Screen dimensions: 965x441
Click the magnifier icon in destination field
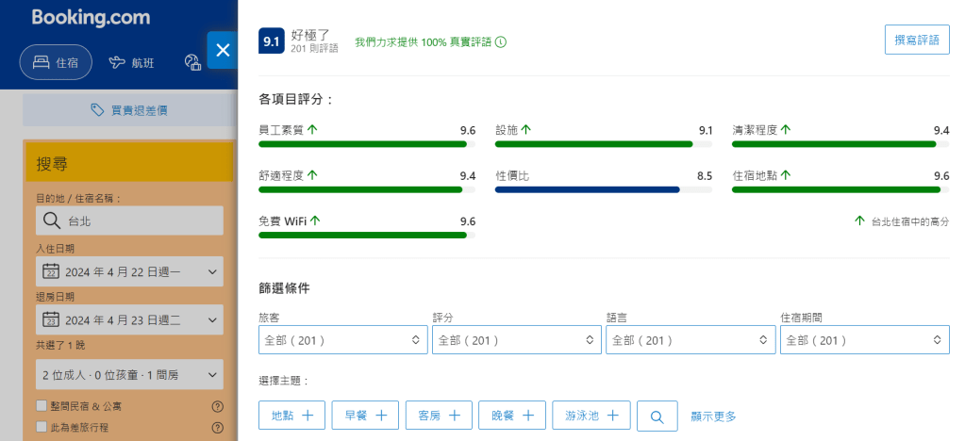pyautogui.click(x=51, y=222)
